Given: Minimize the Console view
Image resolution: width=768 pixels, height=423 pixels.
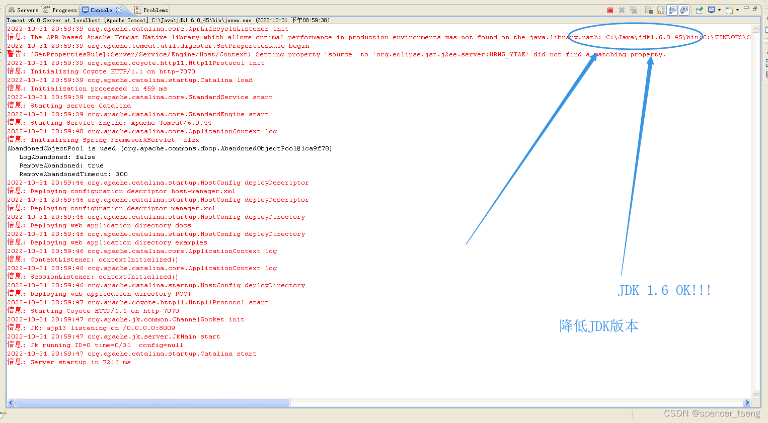Looking at the screenshot, I should click(x=746, y=9).
